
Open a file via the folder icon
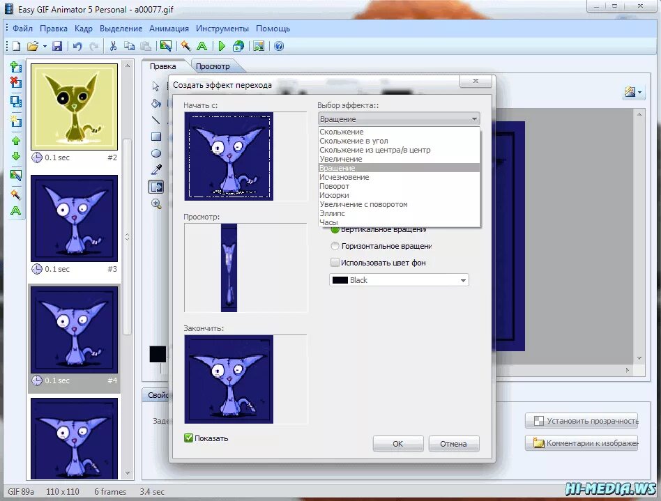pos(33,47)
